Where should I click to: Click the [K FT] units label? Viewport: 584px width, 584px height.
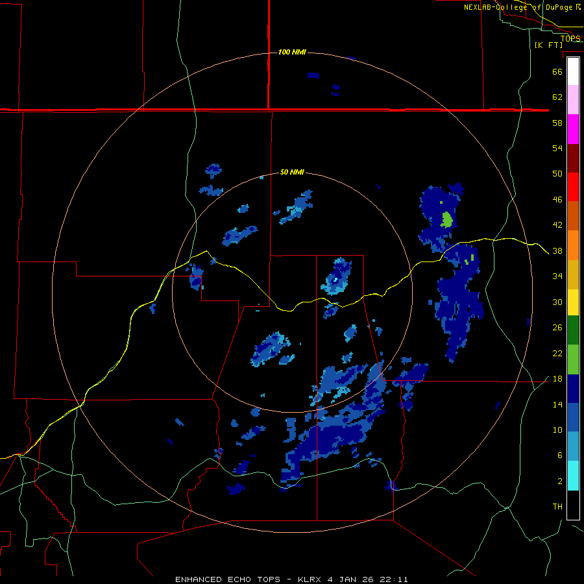point(548,45)
